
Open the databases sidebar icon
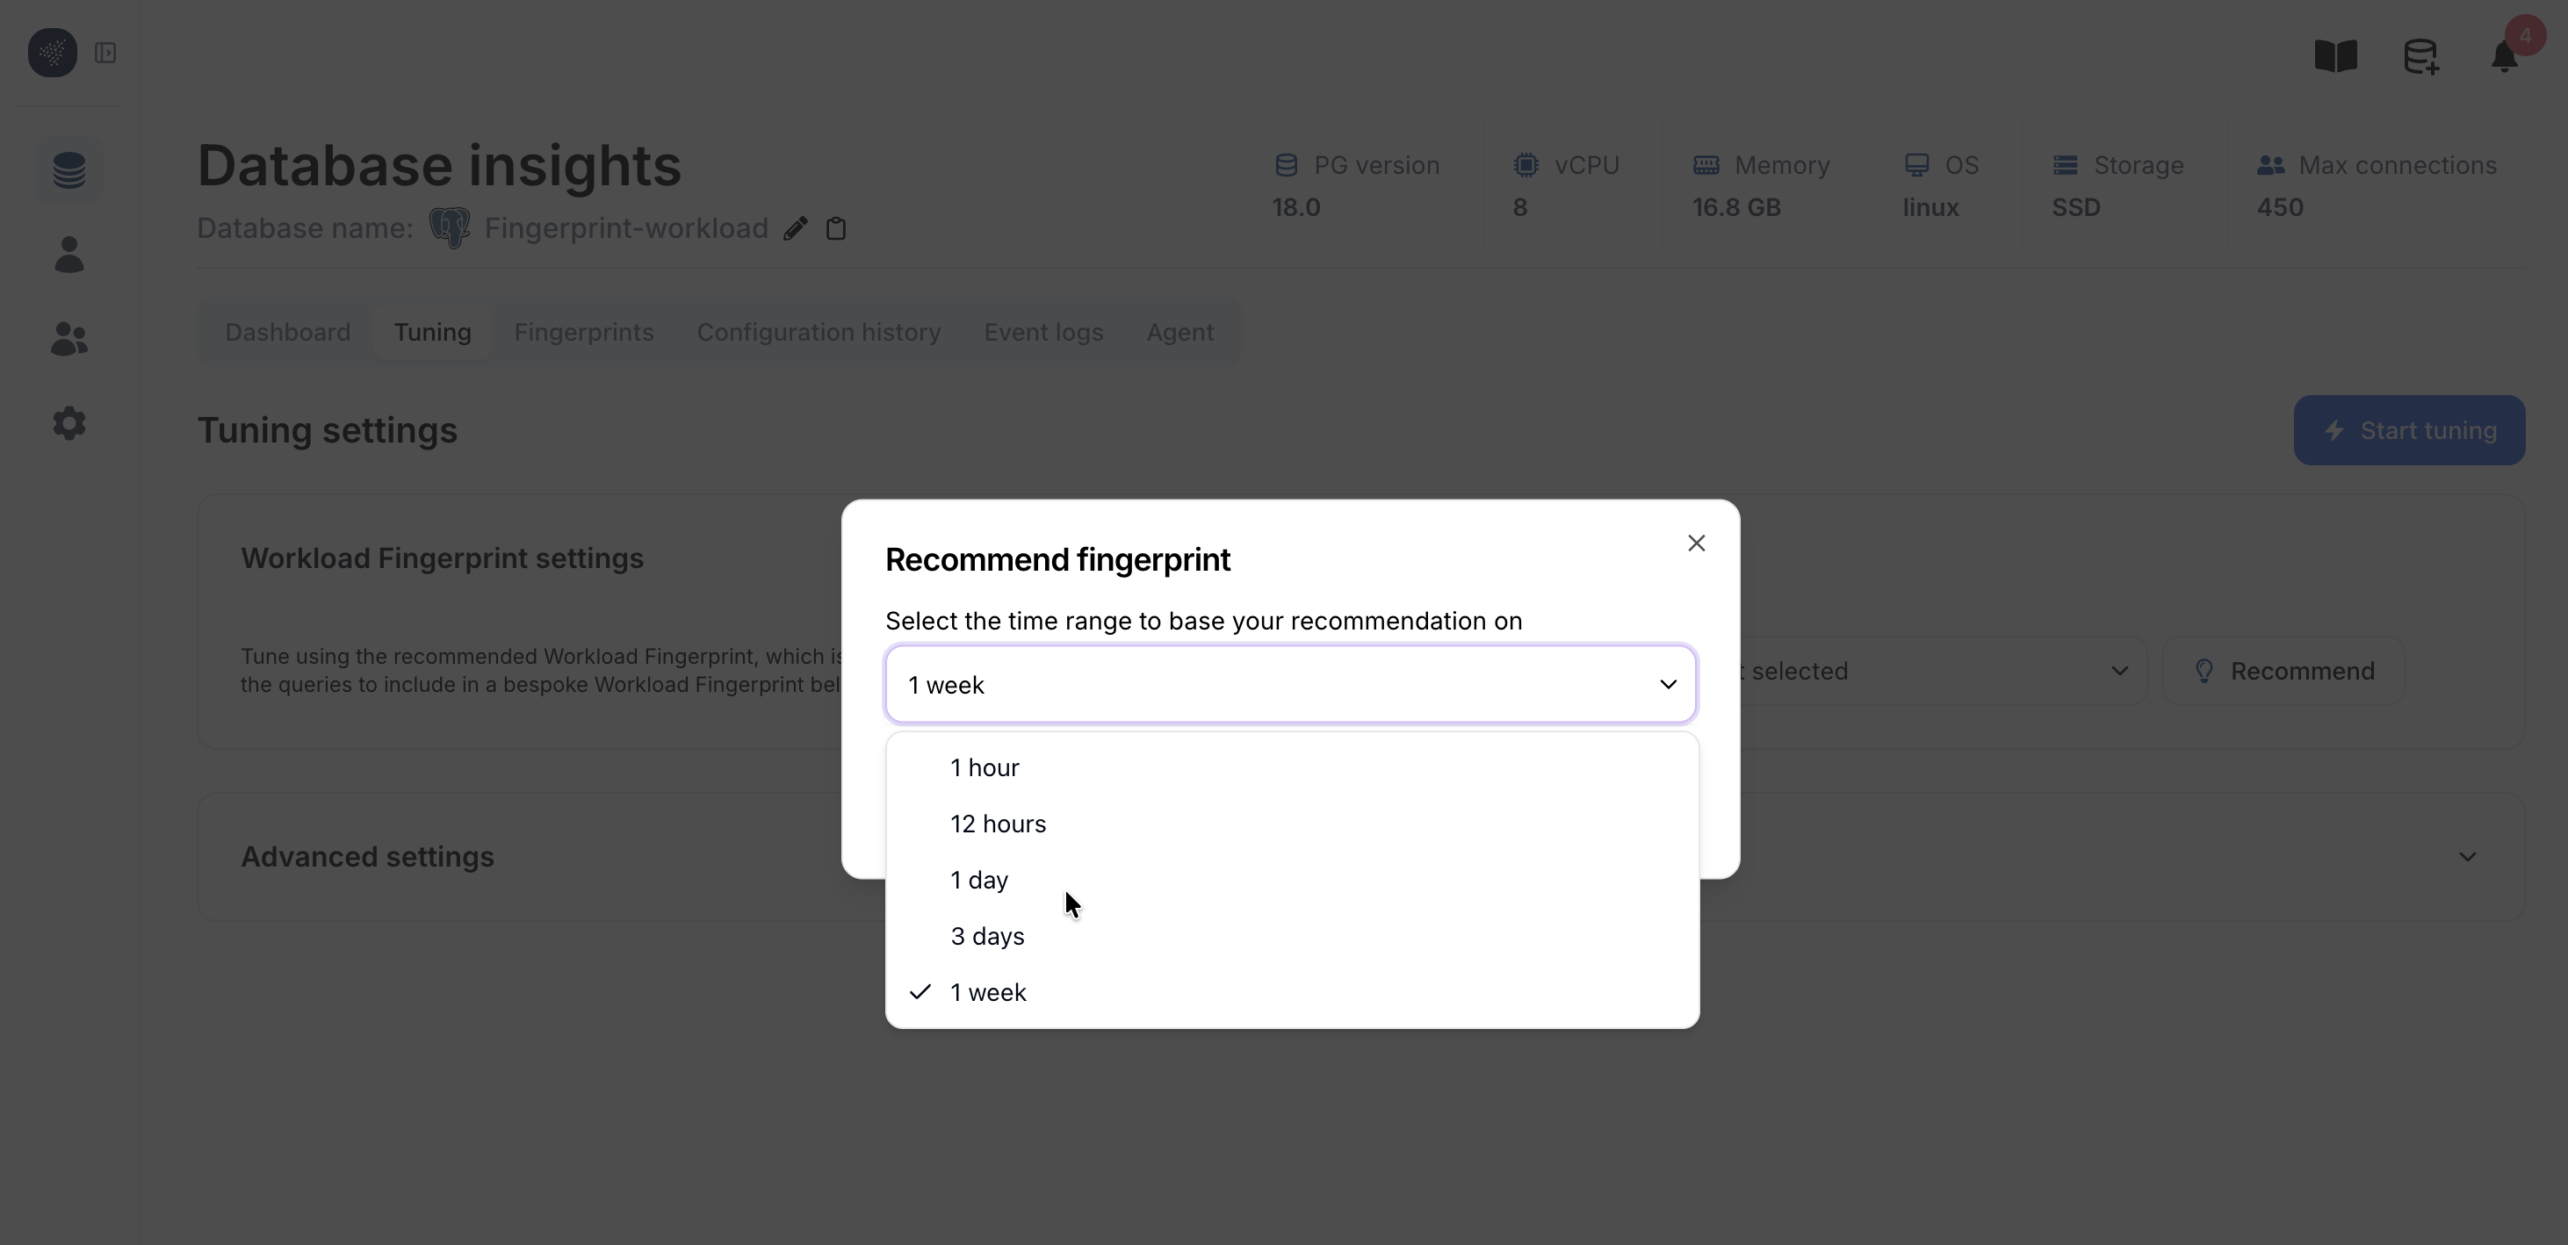pyautogui.click(x=69, y=170)
